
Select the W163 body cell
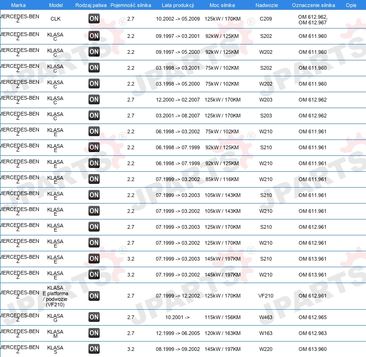(x=266, y=333)
